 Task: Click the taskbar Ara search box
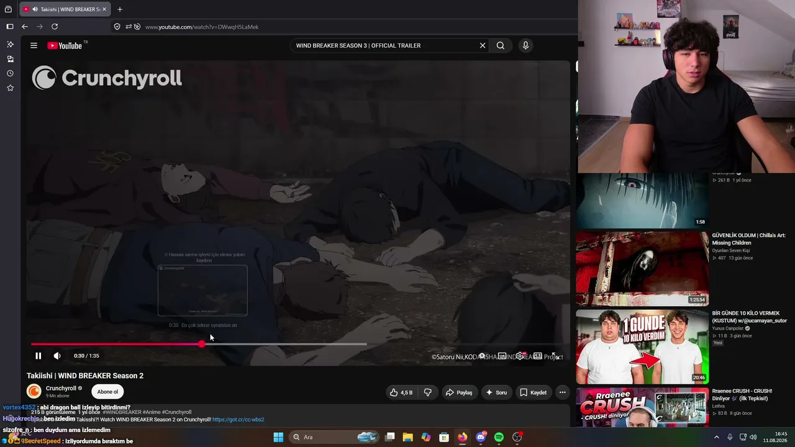tap(334, 437)
